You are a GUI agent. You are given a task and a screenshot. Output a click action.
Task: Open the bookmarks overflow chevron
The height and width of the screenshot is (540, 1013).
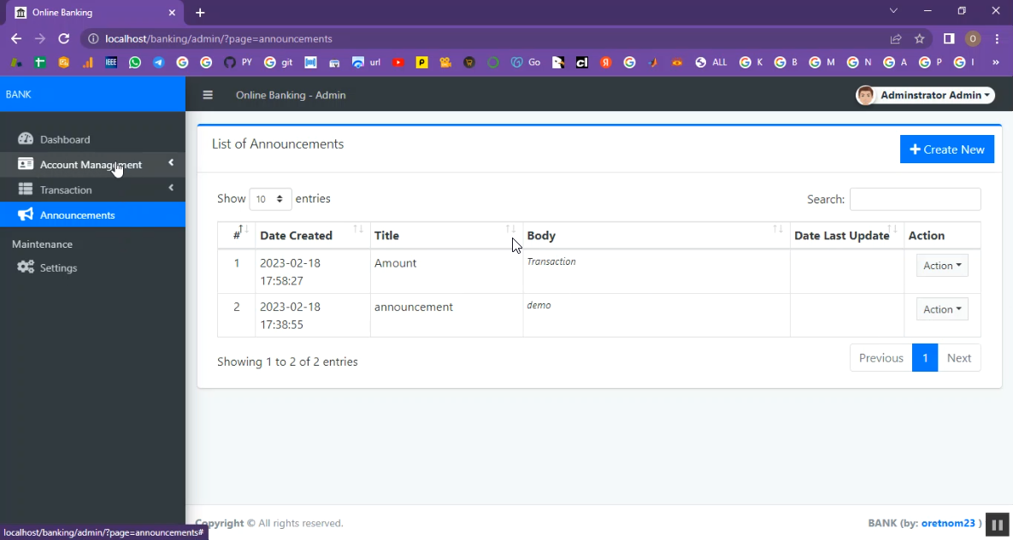click(997, 62)
